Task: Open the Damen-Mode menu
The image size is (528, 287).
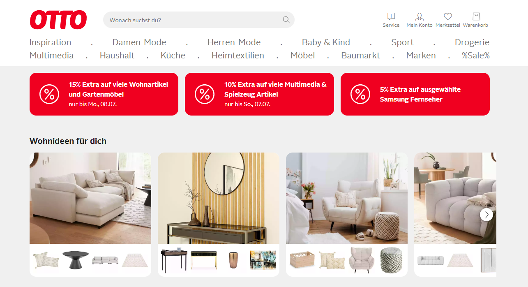Action: 139,42
